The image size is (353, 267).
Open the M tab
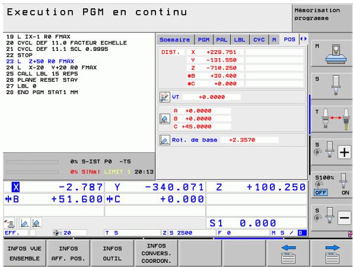tap(274, 40)
